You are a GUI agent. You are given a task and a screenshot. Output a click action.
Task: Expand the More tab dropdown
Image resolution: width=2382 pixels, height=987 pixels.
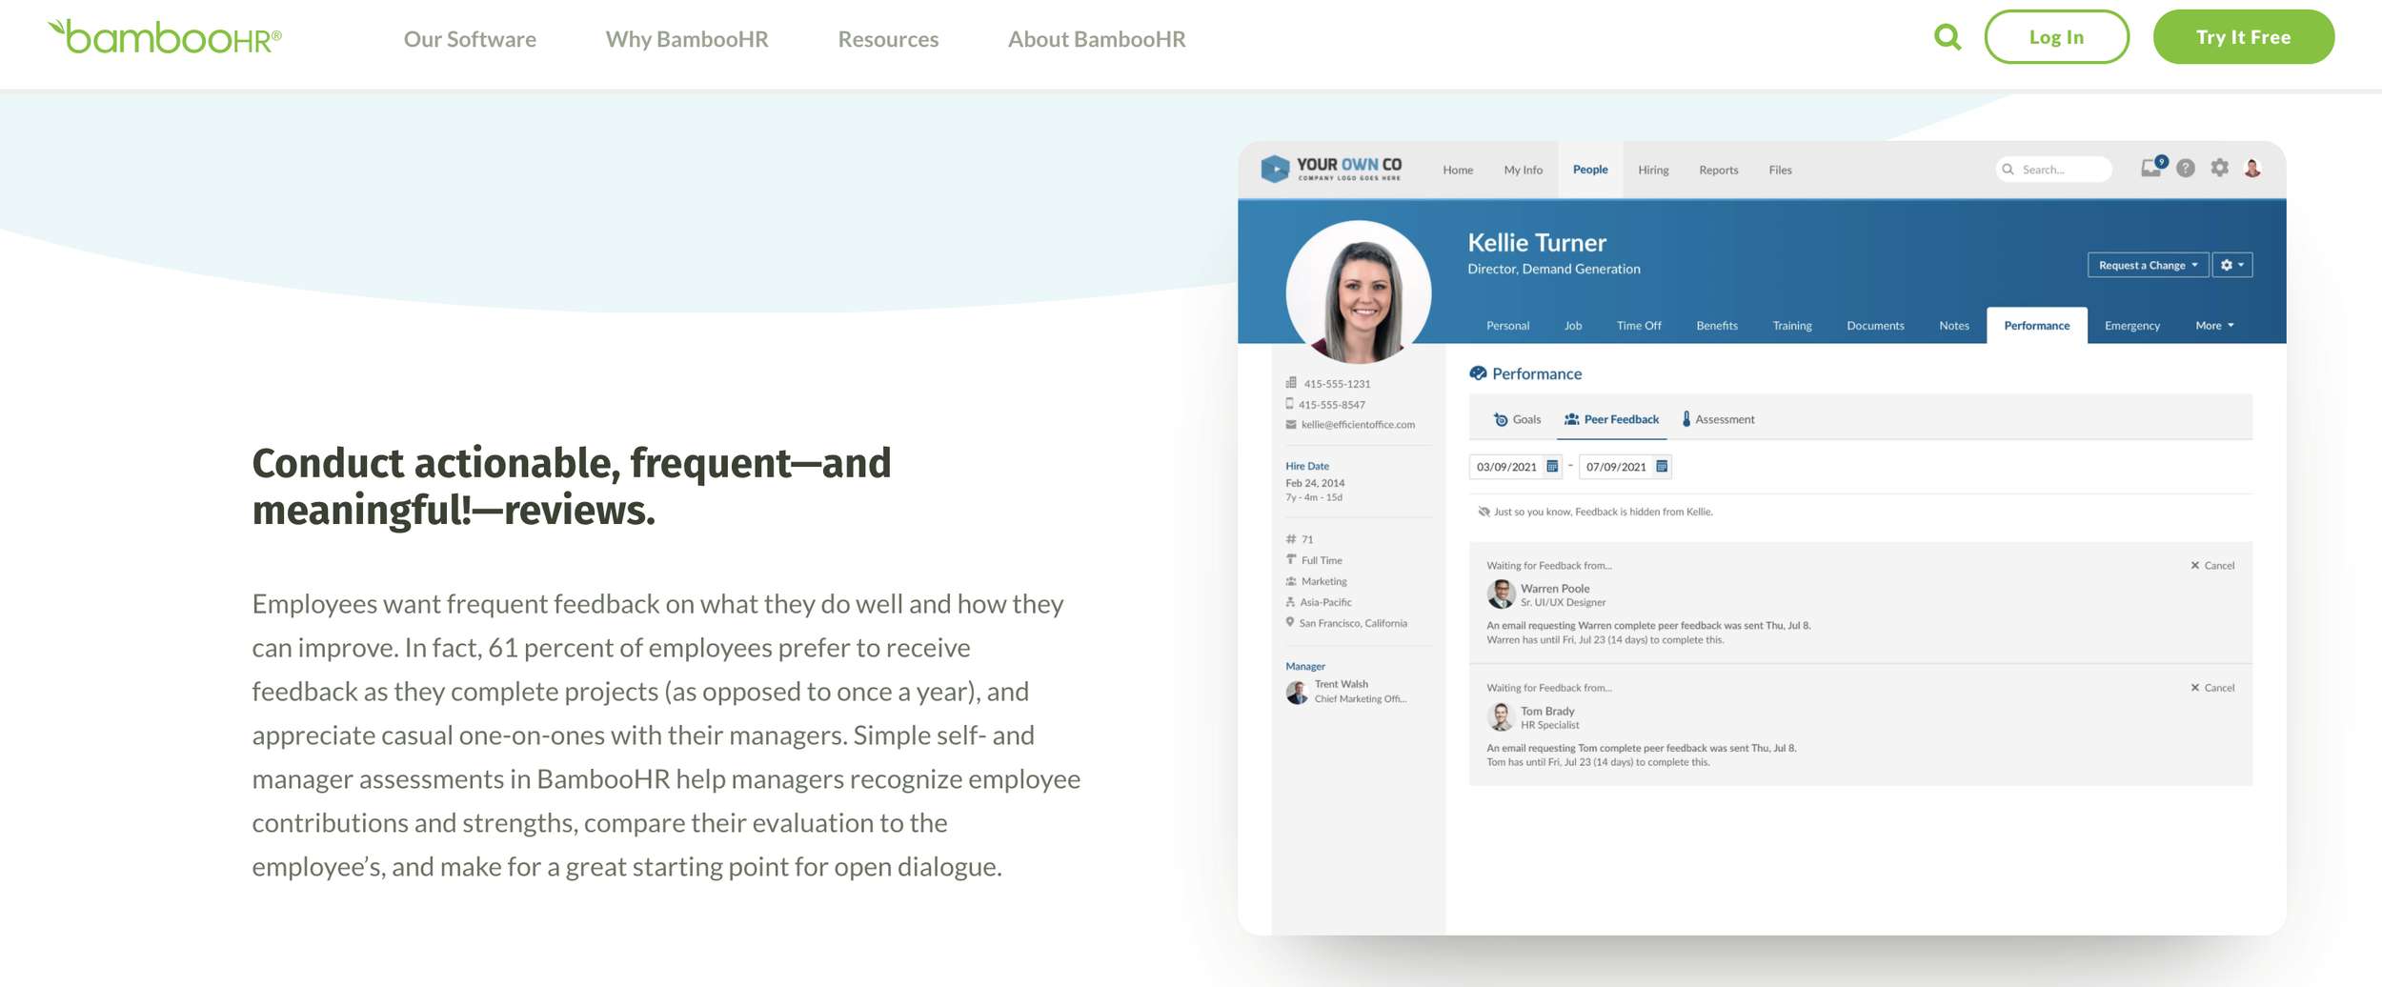point(2214,326)
